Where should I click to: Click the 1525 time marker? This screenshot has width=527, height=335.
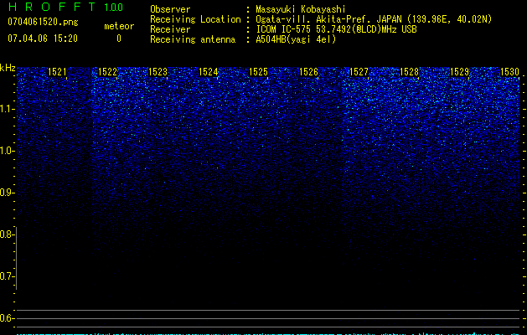click(x=258, y=72)
